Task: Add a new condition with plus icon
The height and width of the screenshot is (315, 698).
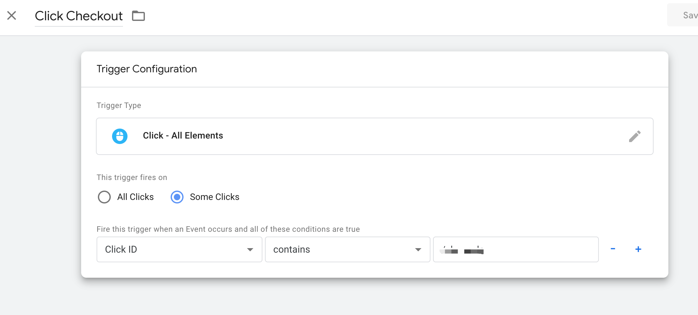Action: 638,249
